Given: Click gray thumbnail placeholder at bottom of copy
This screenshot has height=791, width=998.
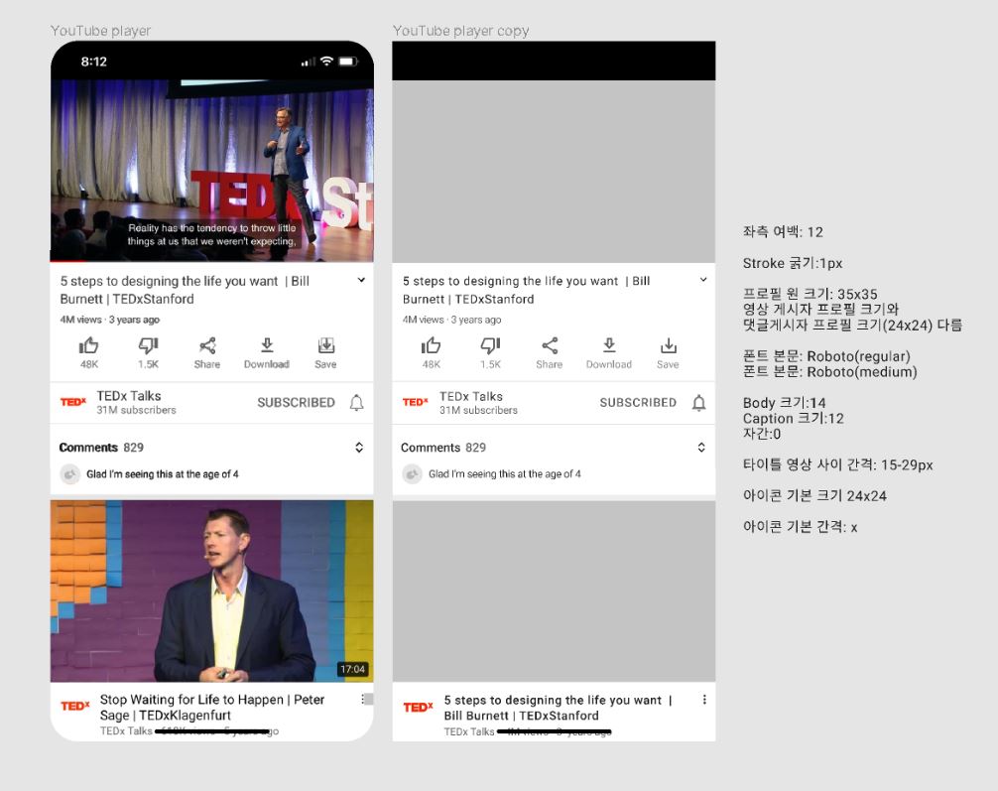Looking at the screenshot, I should click(554, 592).
